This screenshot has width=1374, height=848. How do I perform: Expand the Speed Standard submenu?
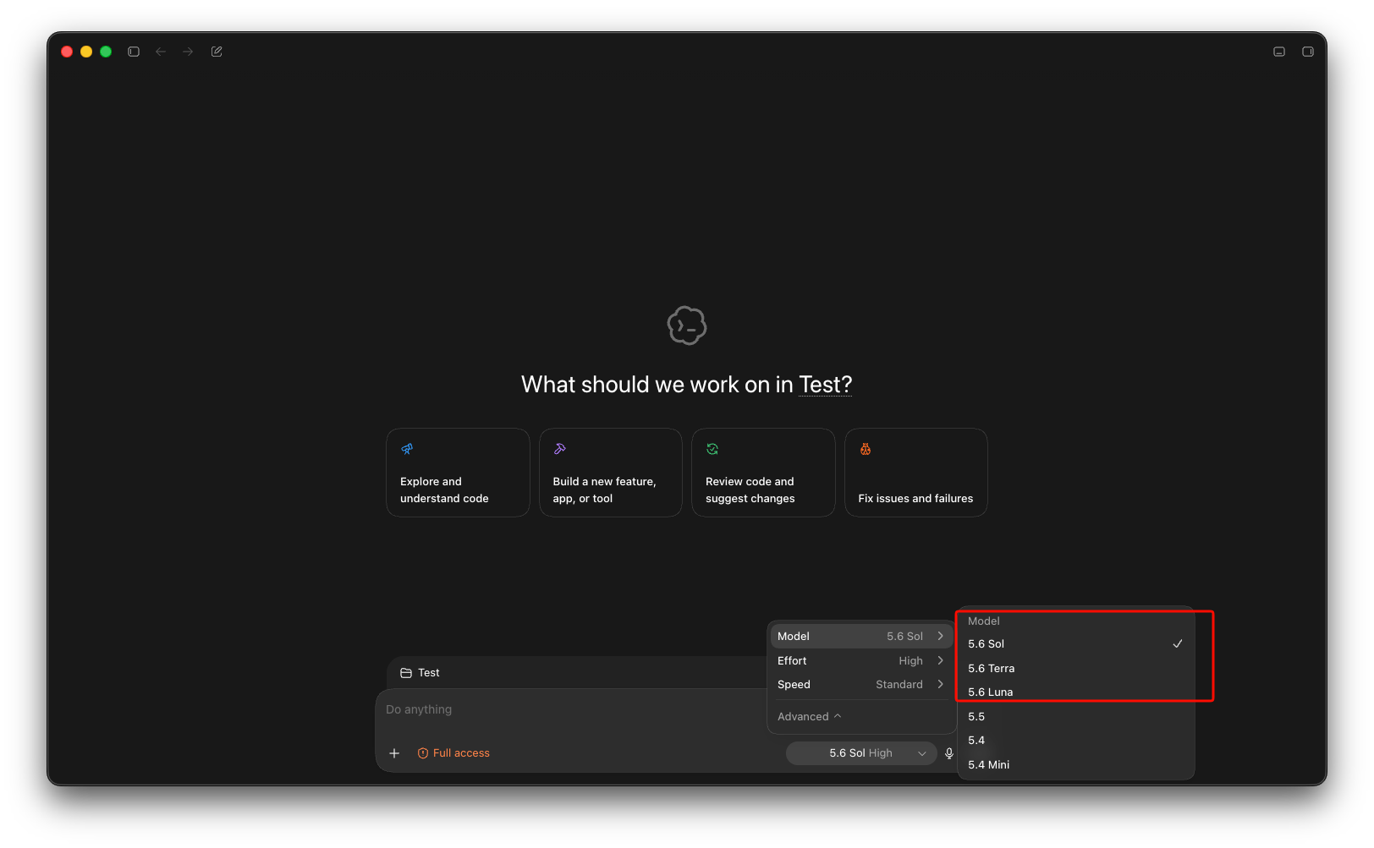point(861,684)
